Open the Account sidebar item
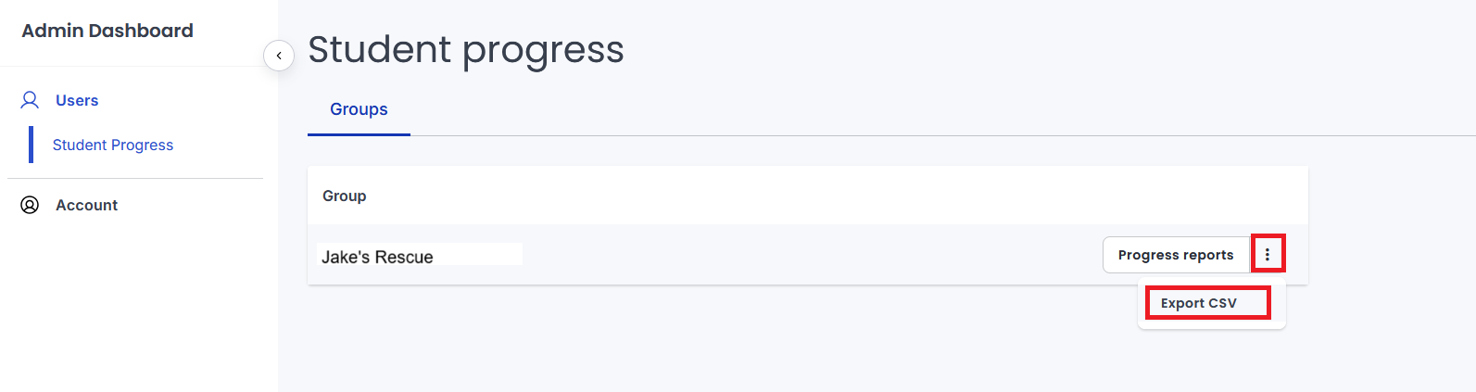The width and height of the screenshot is (1476, 392). pos(86,205)
